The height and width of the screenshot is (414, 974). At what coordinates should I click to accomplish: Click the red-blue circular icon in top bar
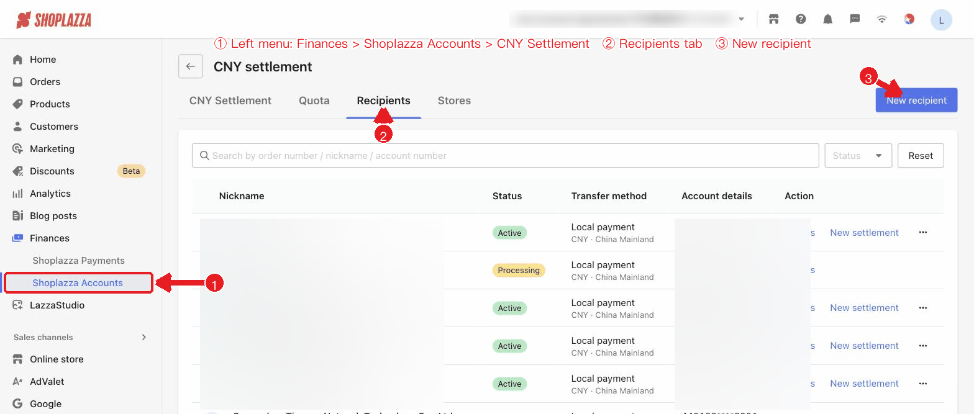click(x=909, y=19)
